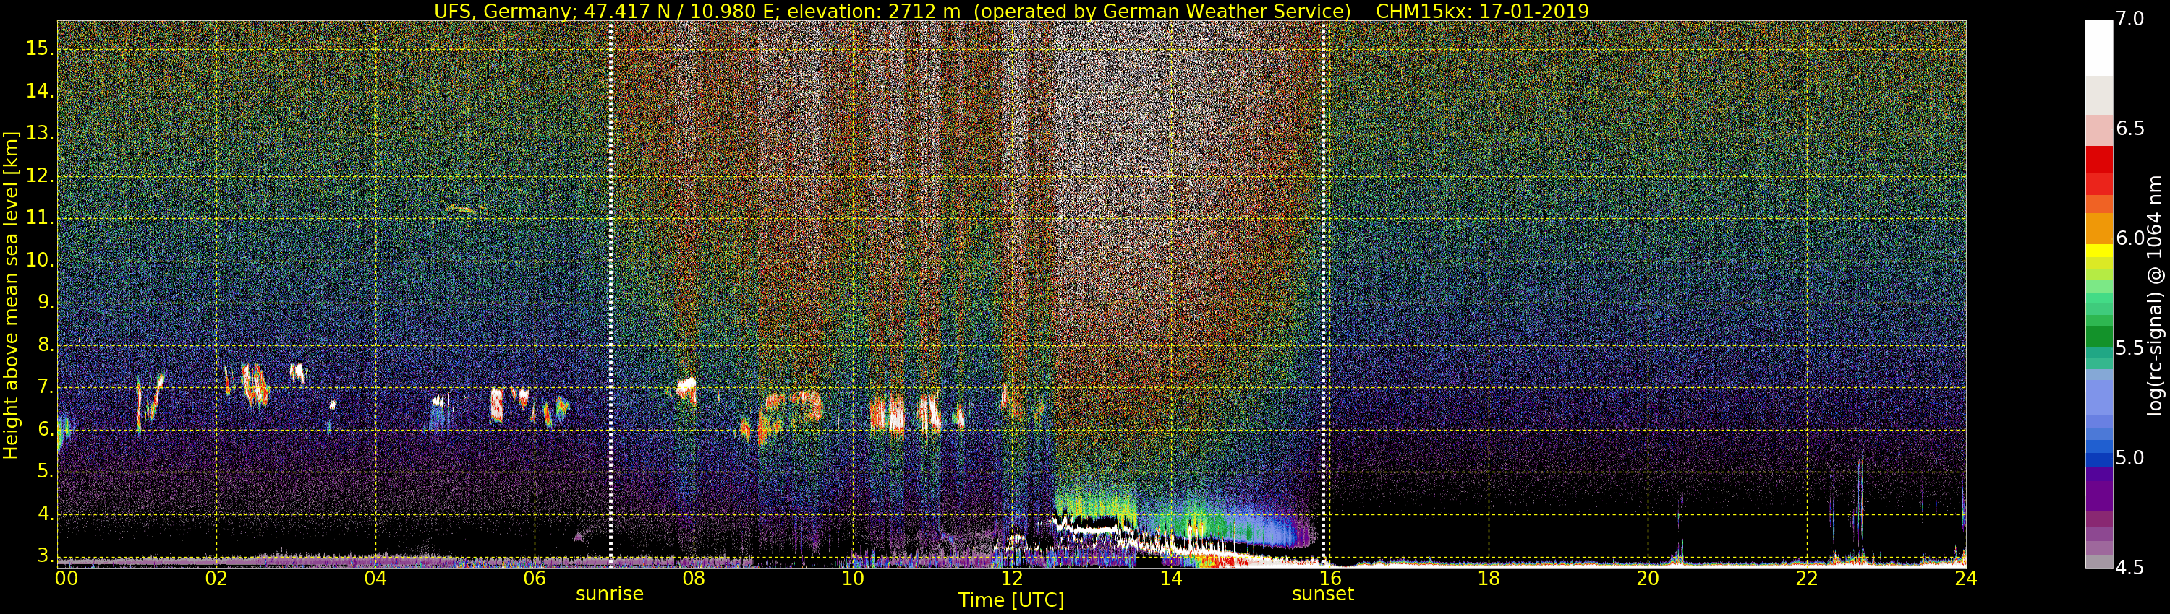Viewport: 2170px width, 614px height.
Task: Select the white dotted sunset marker line
Action: [x=1324, y=295]
